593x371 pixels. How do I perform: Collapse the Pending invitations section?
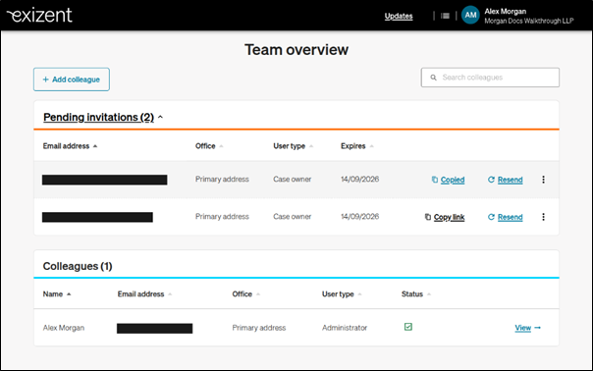coord(103,117)
